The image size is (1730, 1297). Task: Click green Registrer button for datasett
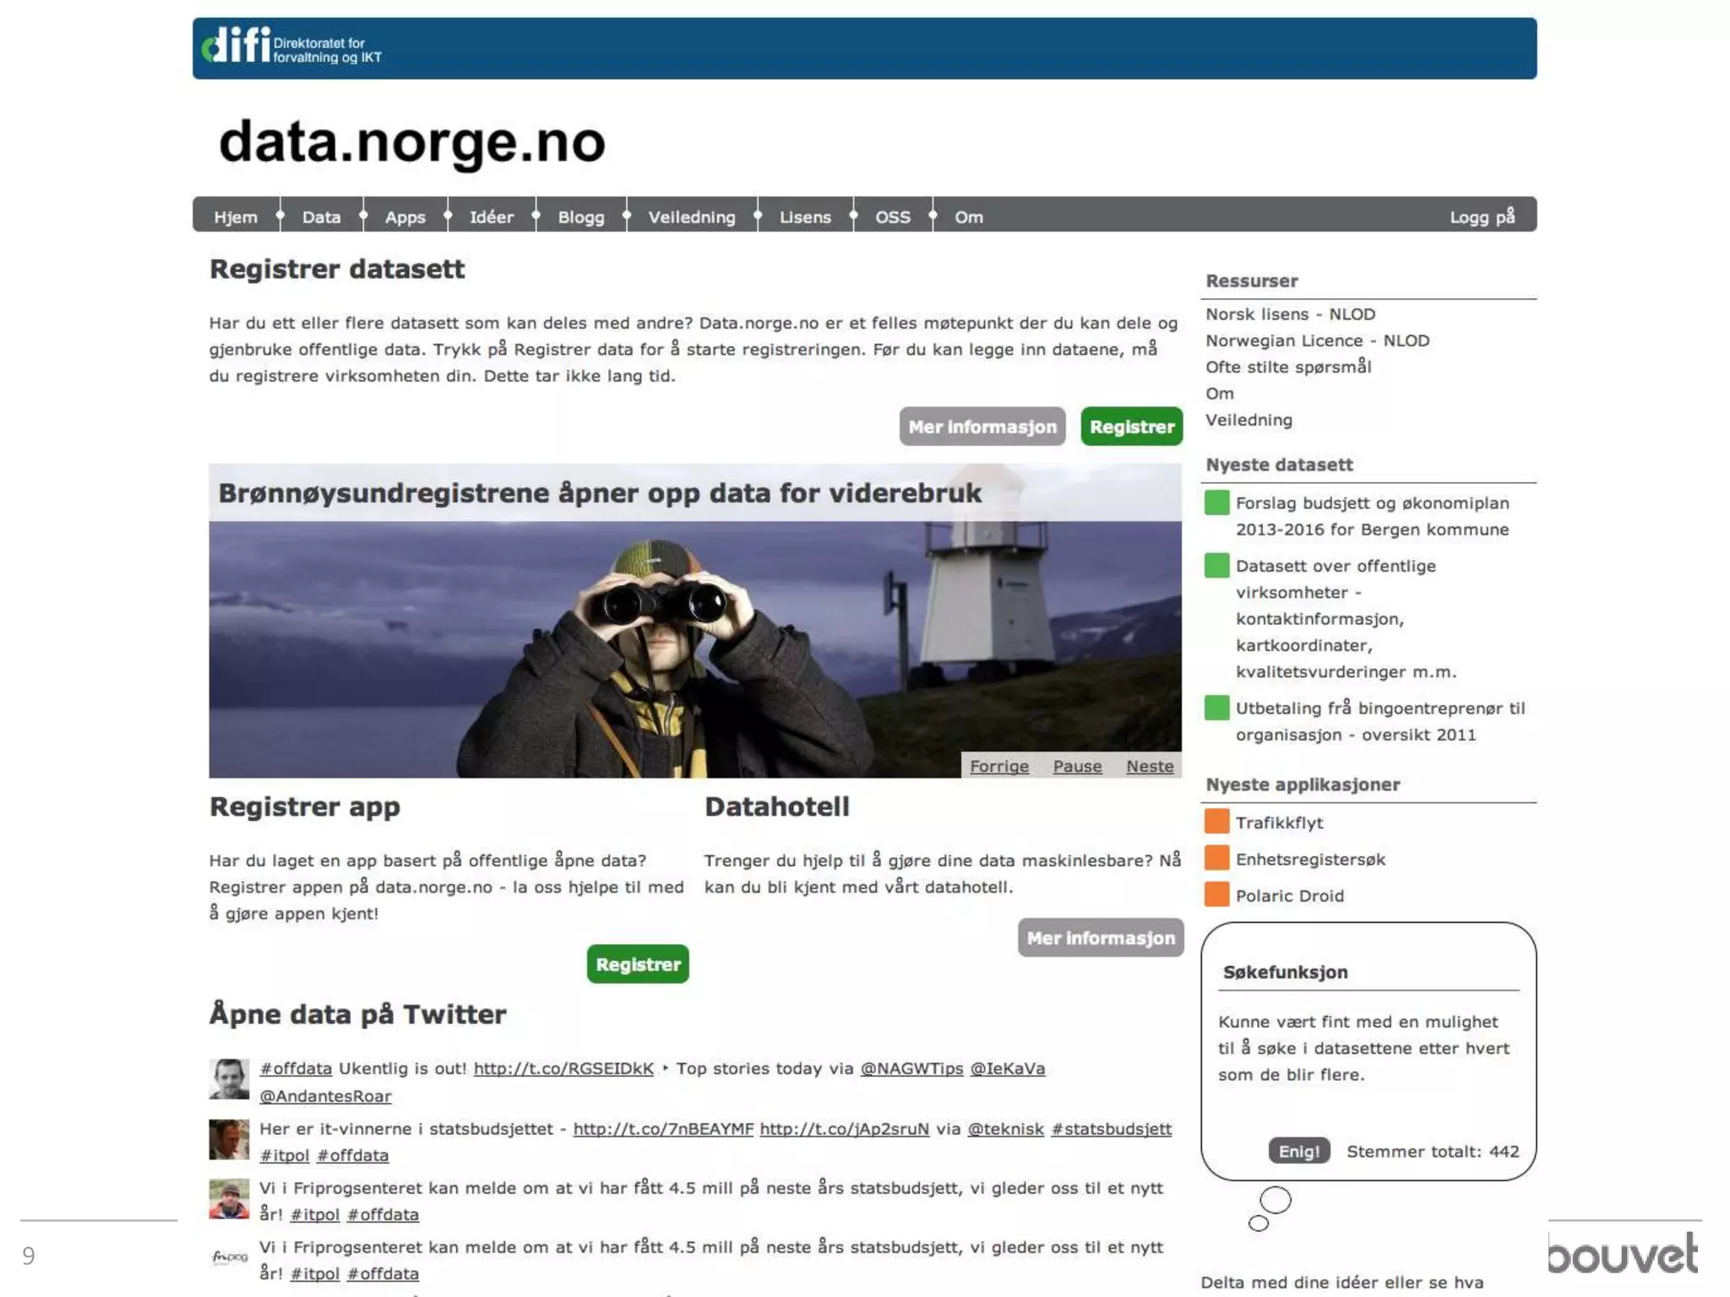[1132, 426]
